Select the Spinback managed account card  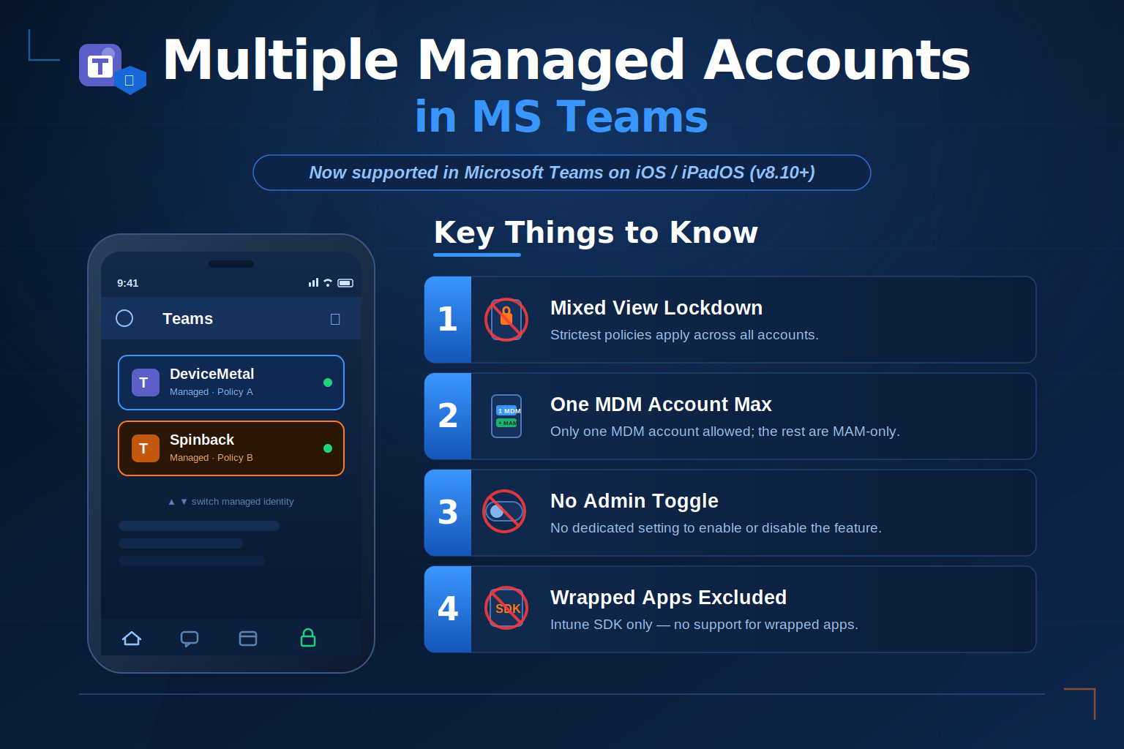(x=231, y=448)
